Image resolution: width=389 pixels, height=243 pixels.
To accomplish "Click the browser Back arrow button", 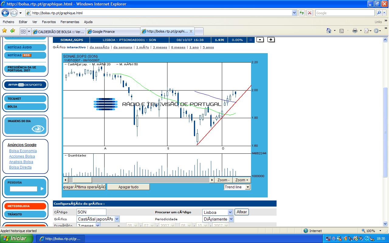I will pos(5,13).
